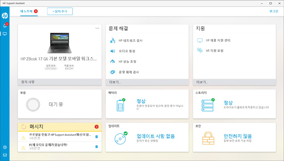Expand 더보기 under 지원

click(x=202, y=82)
